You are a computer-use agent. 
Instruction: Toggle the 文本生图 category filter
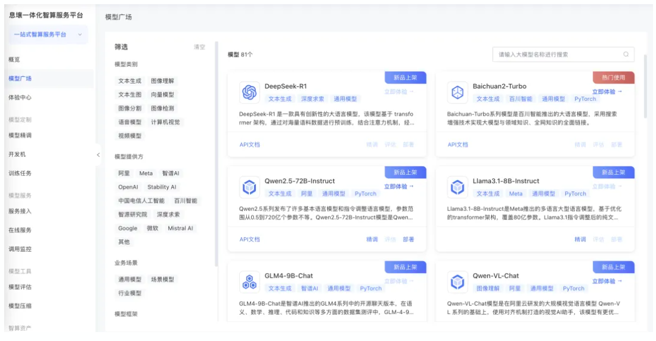129,95
